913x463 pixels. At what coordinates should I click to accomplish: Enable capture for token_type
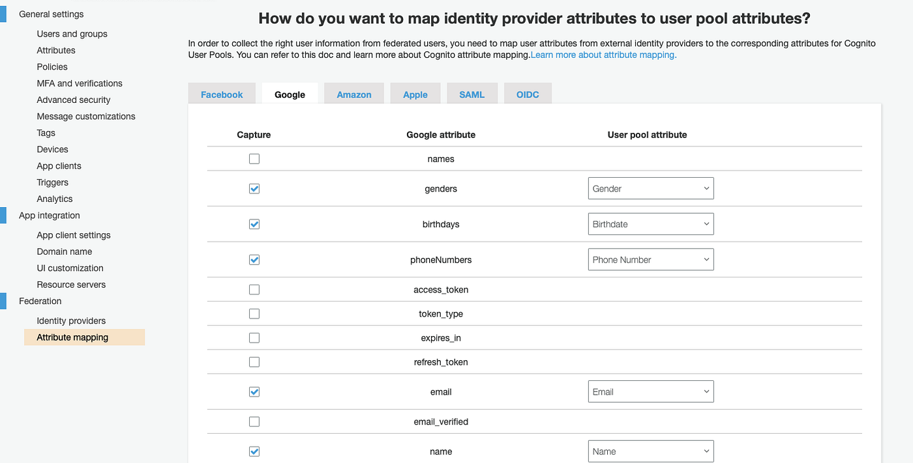pyautogui.click(x=254, y=313)
